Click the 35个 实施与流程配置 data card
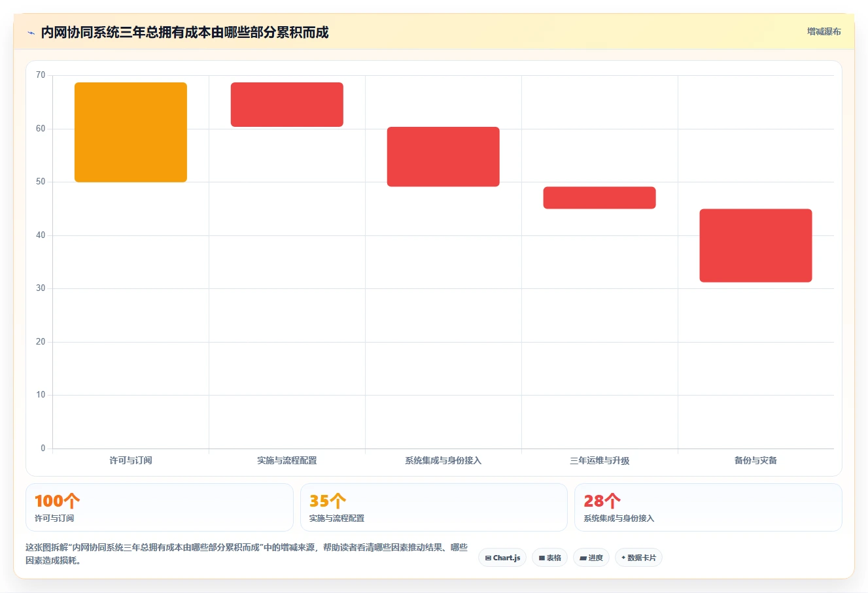This screenshot has height=593, width=868. [434, 507]
